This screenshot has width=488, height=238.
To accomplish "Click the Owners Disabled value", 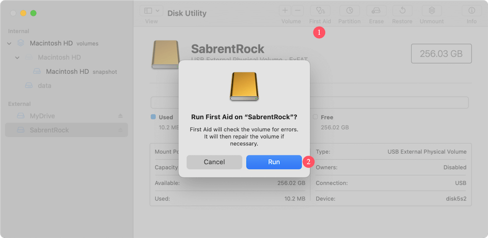I will 455,167.
